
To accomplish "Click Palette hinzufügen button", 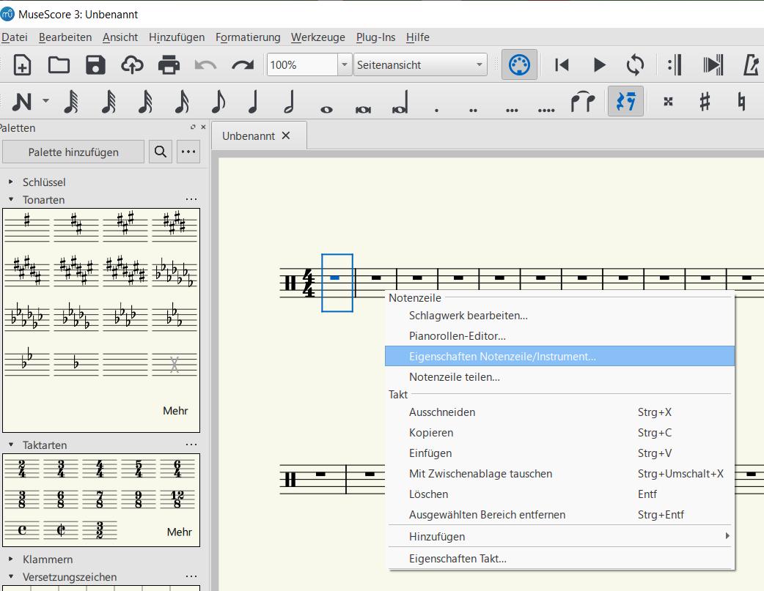I will [73, 152].
